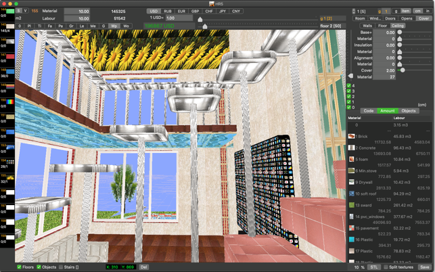This screenshot has height=272, width=435.
Task: Switch to the Room tab
Action: point(360,18)
